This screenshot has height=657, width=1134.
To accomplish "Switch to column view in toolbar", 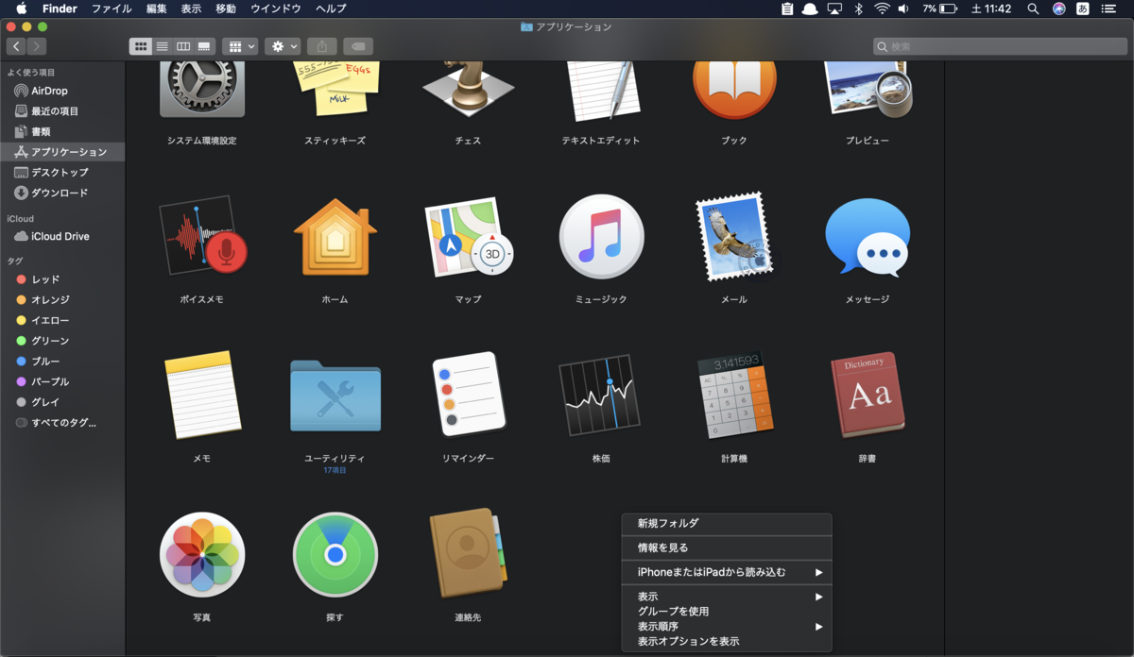I will point(183,46).
